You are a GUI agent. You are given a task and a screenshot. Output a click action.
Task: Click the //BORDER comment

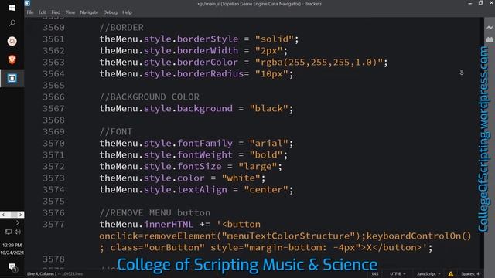[121, 28]
